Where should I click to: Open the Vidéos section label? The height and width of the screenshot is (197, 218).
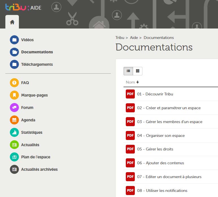(x=27, y=40)
